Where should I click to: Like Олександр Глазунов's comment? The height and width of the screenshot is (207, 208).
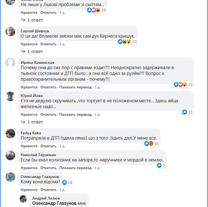[29, 190]
